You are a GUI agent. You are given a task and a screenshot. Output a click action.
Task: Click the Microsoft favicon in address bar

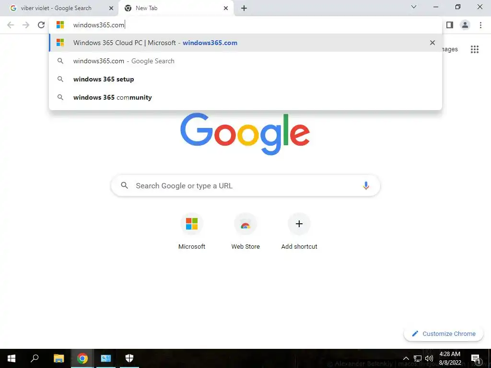tap(60, 25)
